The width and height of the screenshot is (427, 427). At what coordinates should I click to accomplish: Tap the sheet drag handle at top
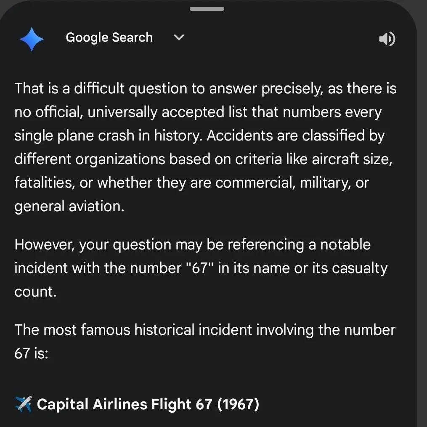click(207, 8)
